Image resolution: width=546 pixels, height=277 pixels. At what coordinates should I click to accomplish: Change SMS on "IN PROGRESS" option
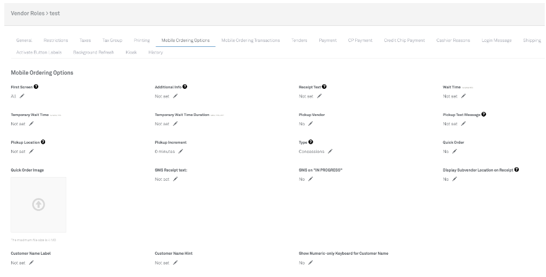click(x=311, y=179)
